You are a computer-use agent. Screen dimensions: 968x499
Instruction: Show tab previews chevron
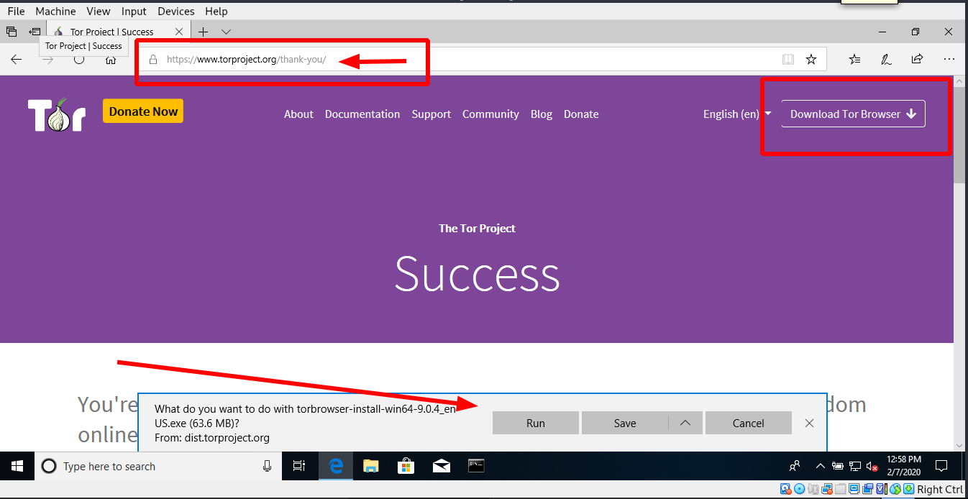[x=226, y=32]
